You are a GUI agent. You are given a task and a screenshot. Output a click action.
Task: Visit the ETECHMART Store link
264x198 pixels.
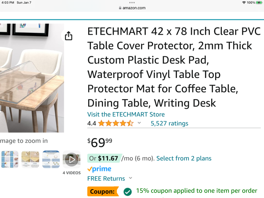[x=126, y=115]
